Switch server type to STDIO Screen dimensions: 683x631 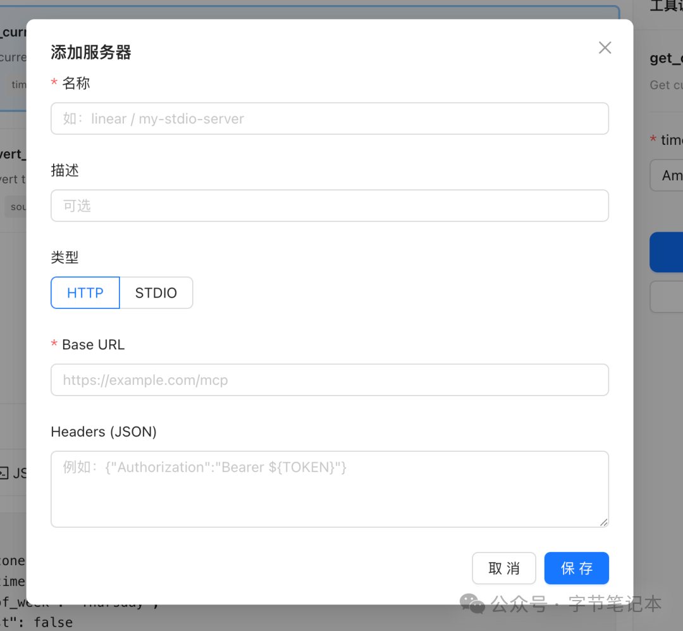[x=156, y=292]
